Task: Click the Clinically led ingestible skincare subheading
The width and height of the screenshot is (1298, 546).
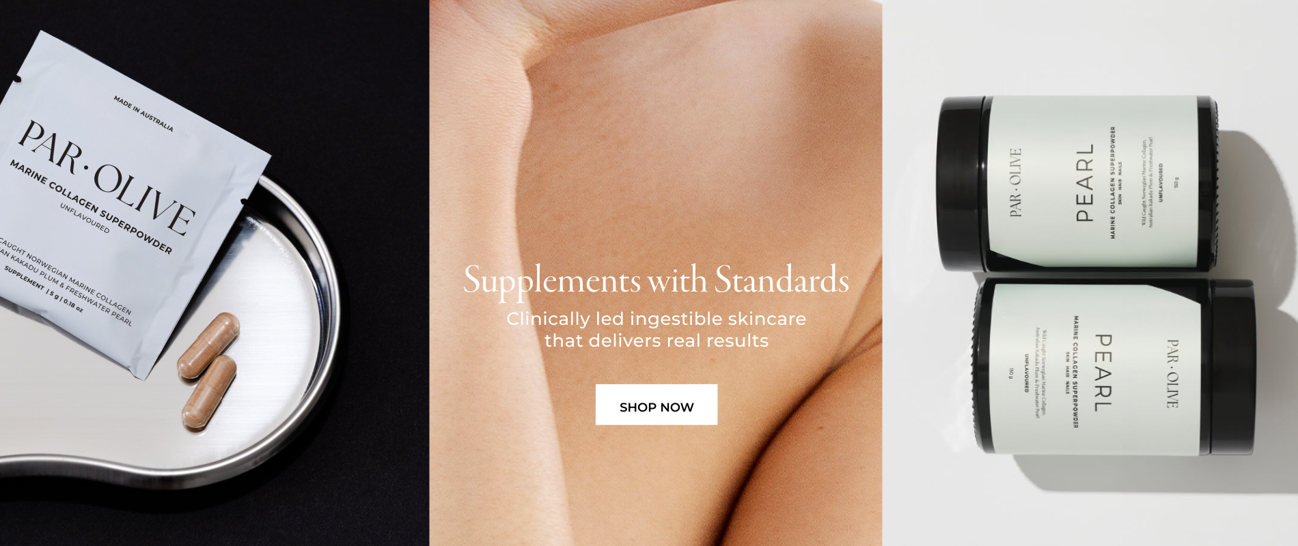Action: pos(656,330)
